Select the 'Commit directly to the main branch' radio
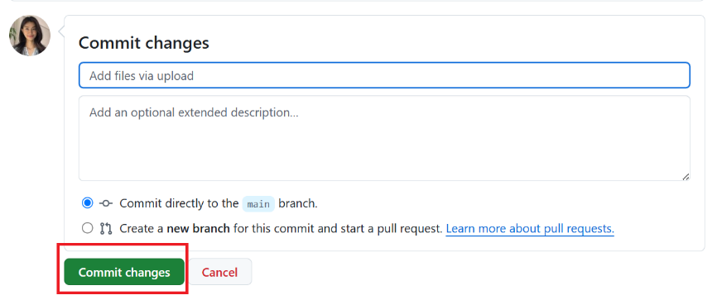Image resolution: width=717 pixels, height=300 pixels. 87,203
